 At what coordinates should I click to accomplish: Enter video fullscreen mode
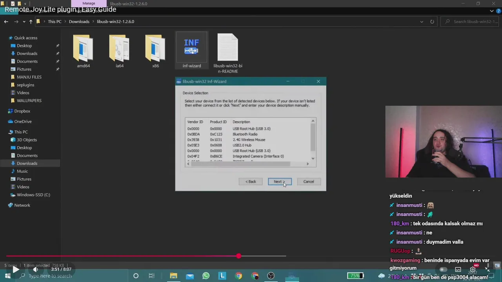[x=487, y=269]
